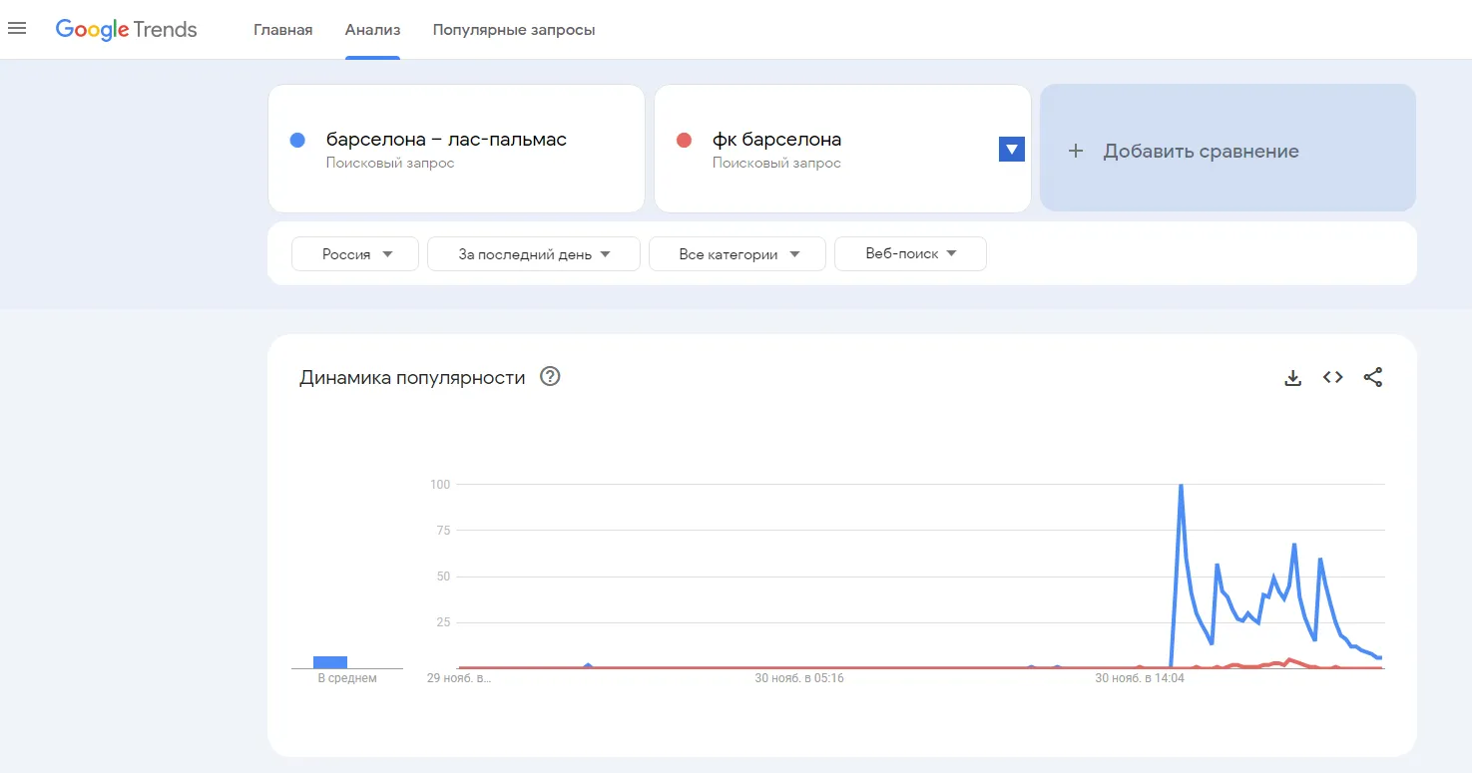
Task: Select the Анализ tab
Action: tap(373, 30)
